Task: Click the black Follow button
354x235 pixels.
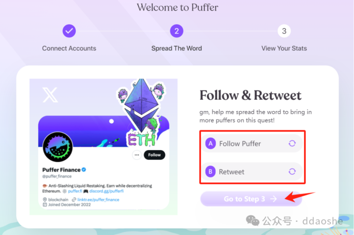Action: (x=154, y=155)
